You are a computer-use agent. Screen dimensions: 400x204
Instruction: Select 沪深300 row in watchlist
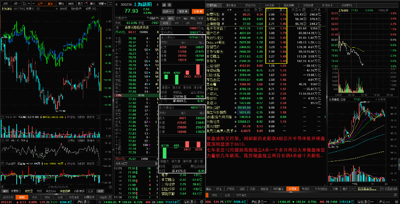click(266, 89)
